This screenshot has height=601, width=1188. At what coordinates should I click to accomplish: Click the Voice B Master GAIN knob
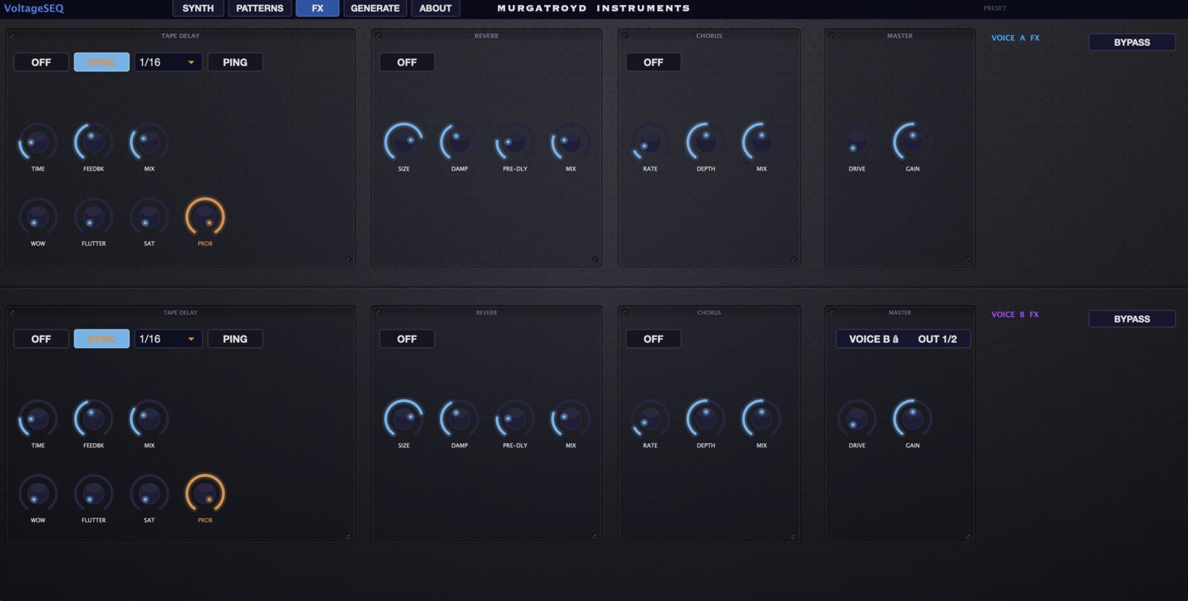click(913, 418)
